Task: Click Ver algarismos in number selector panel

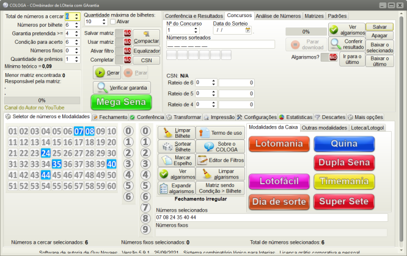Action: 177,174
